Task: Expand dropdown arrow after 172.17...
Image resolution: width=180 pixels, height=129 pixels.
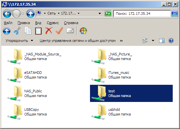Action: tap(79, 14)
